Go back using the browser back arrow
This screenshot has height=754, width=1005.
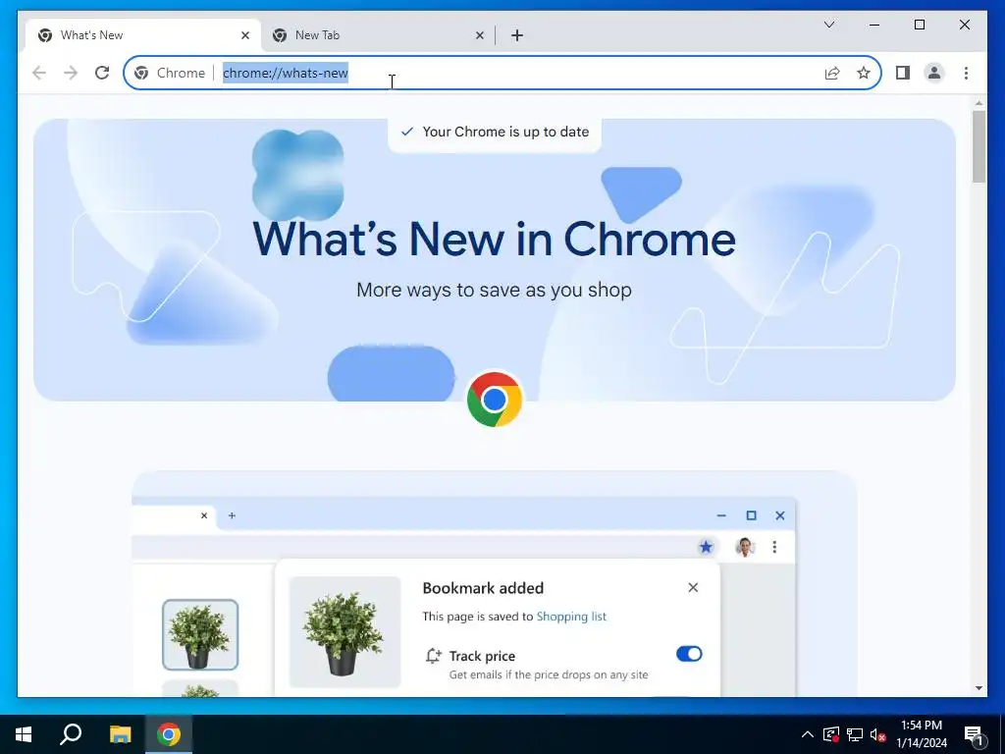tap(39, 73)
